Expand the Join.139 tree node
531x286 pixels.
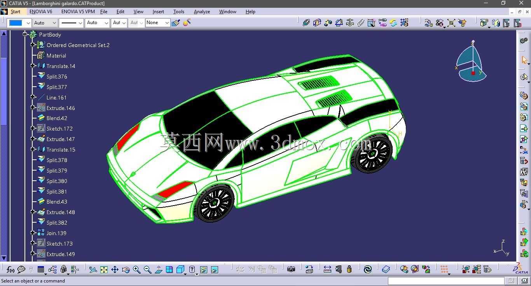point(33,233)
